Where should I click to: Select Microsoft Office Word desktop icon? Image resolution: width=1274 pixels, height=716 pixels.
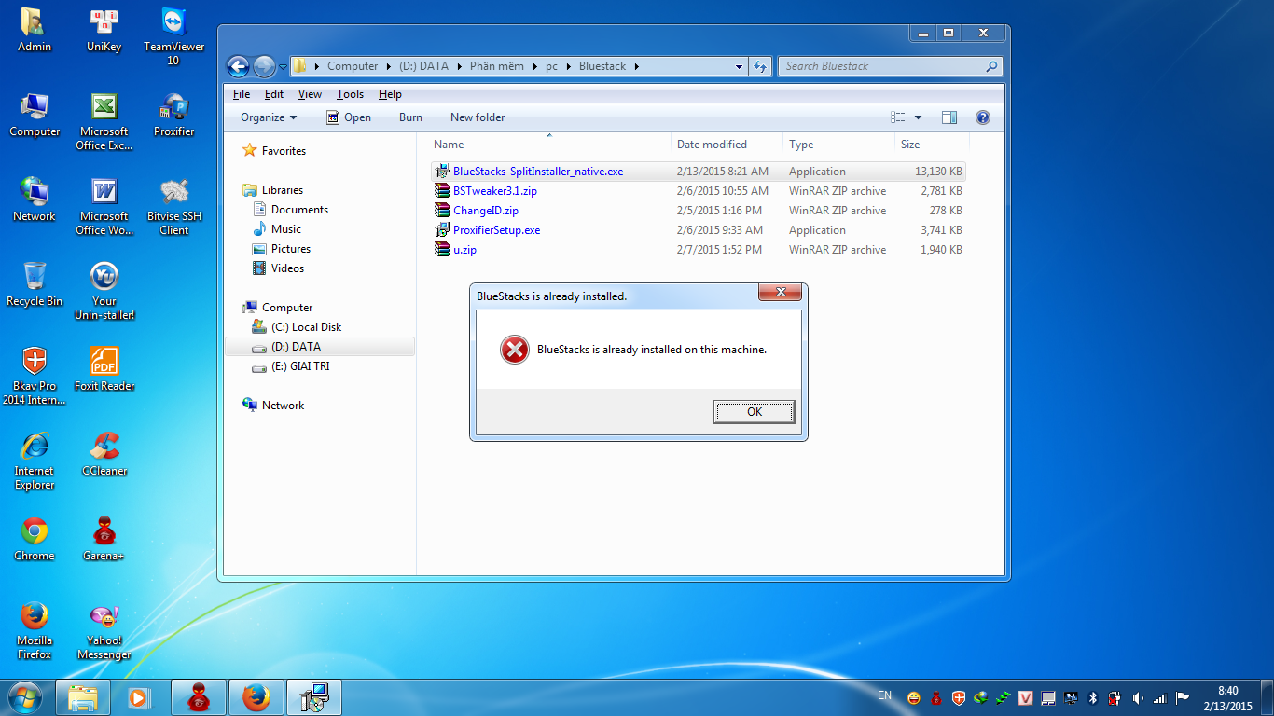[104, 206]
